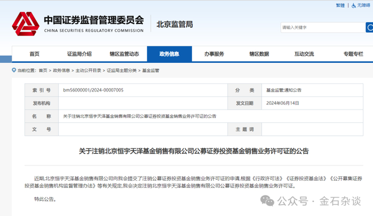Image resolution: width=373 pixels, height=216 pixels.
Task: Click the 索引号 label cell
Action: point(42,90)
